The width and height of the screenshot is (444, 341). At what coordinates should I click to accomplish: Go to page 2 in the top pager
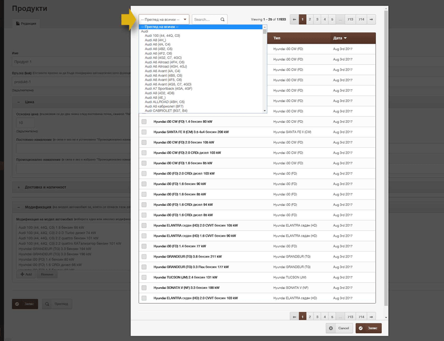310,20
